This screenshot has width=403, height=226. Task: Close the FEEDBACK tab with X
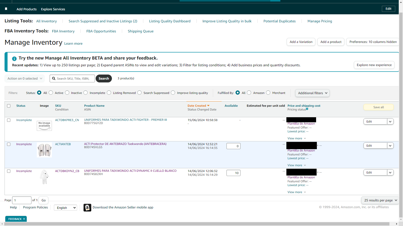[24, 219]
